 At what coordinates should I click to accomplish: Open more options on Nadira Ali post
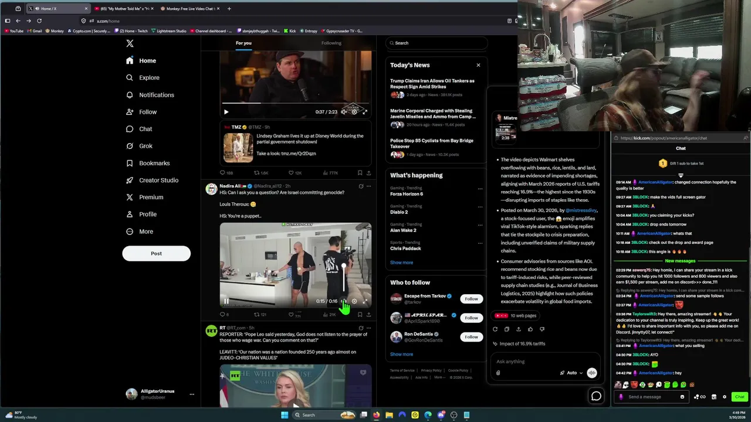point(368,186)
